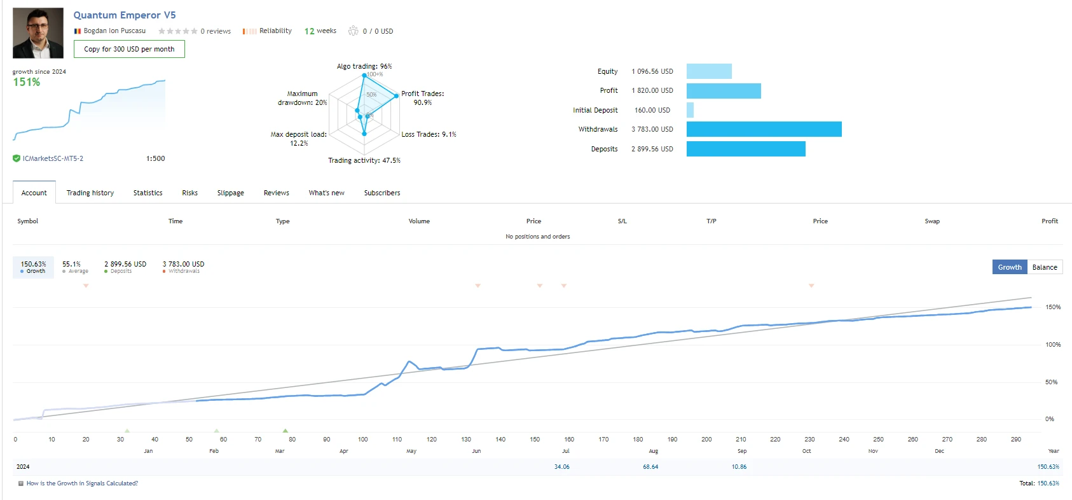Click the author's profile photo

(x=38, y=33)
